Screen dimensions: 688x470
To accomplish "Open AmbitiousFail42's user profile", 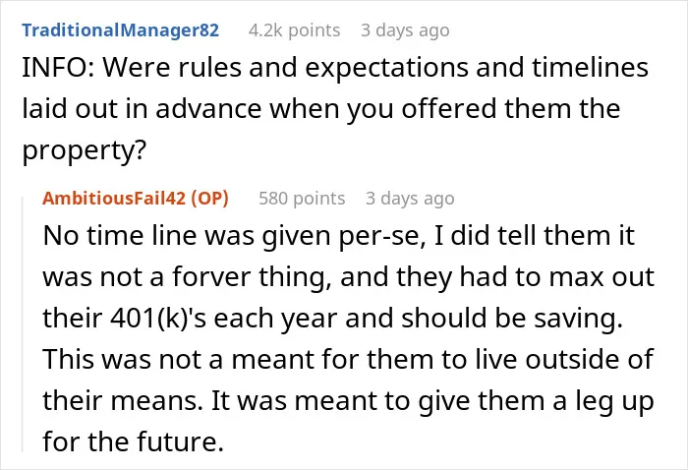I will click(114, 199).
